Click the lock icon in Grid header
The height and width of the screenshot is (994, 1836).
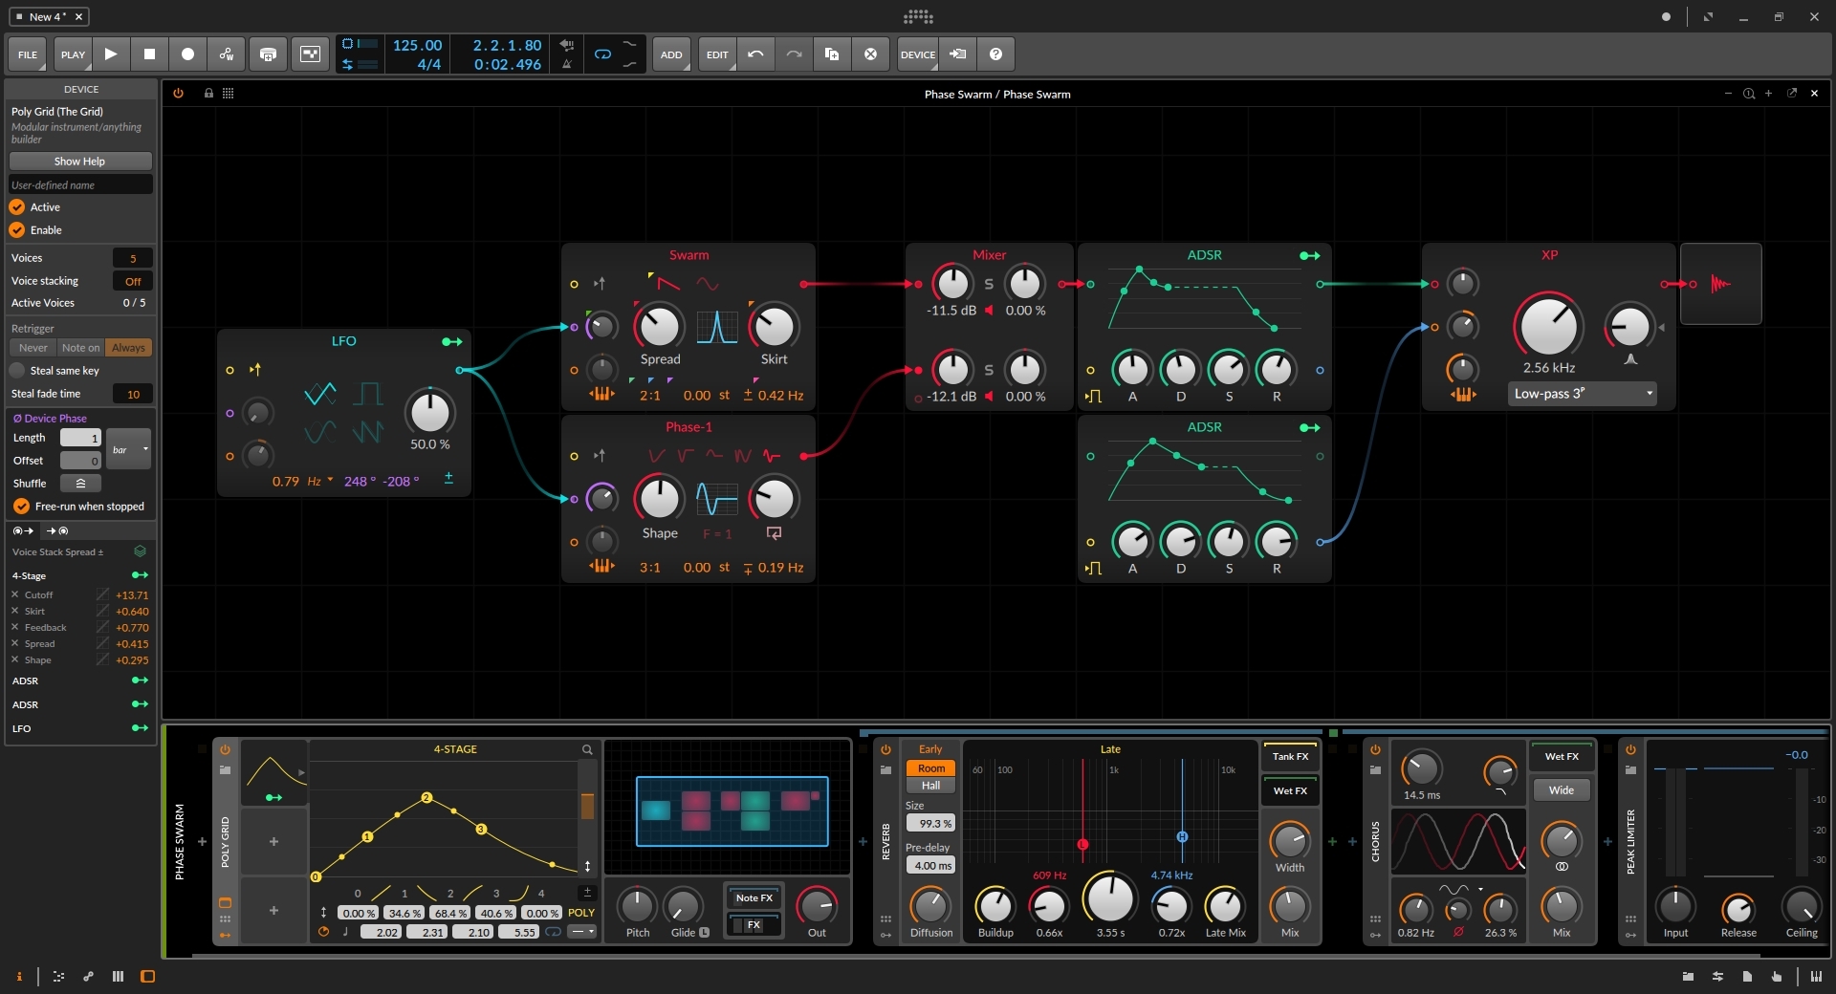[208, 94]
